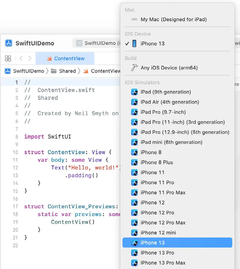Image resolution: width=240 pixels, height=269 pixels.
Task: Go back with the left chevron arrow
Action: (21, 58)
